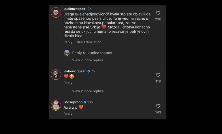
Task: Click the Reply to kucicazaspas input field
Action: tap(94, 53)
